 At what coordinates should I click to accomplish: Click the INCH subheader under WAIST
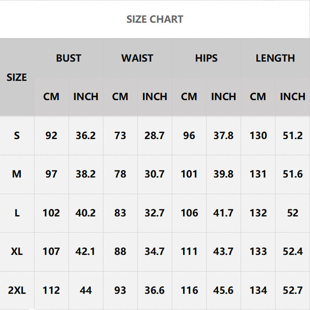coord(155,97)
